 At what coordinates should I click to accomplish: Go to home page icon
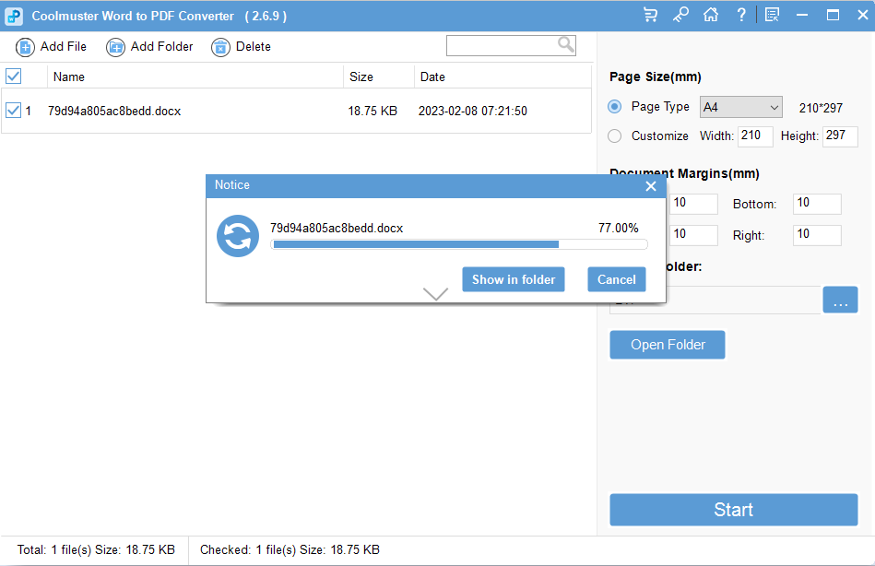[710, 15]
